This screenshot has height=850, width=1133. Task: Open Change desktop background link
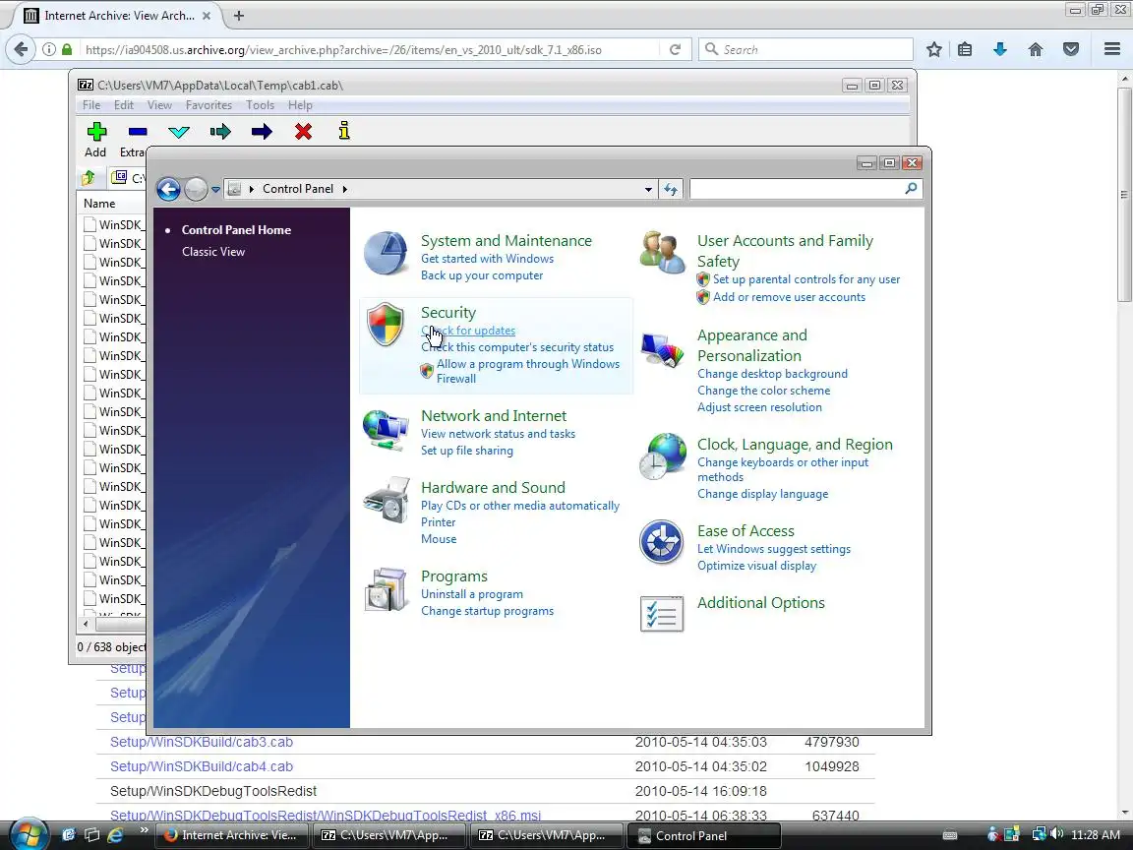pyautogui.click(x=772, y=374)
